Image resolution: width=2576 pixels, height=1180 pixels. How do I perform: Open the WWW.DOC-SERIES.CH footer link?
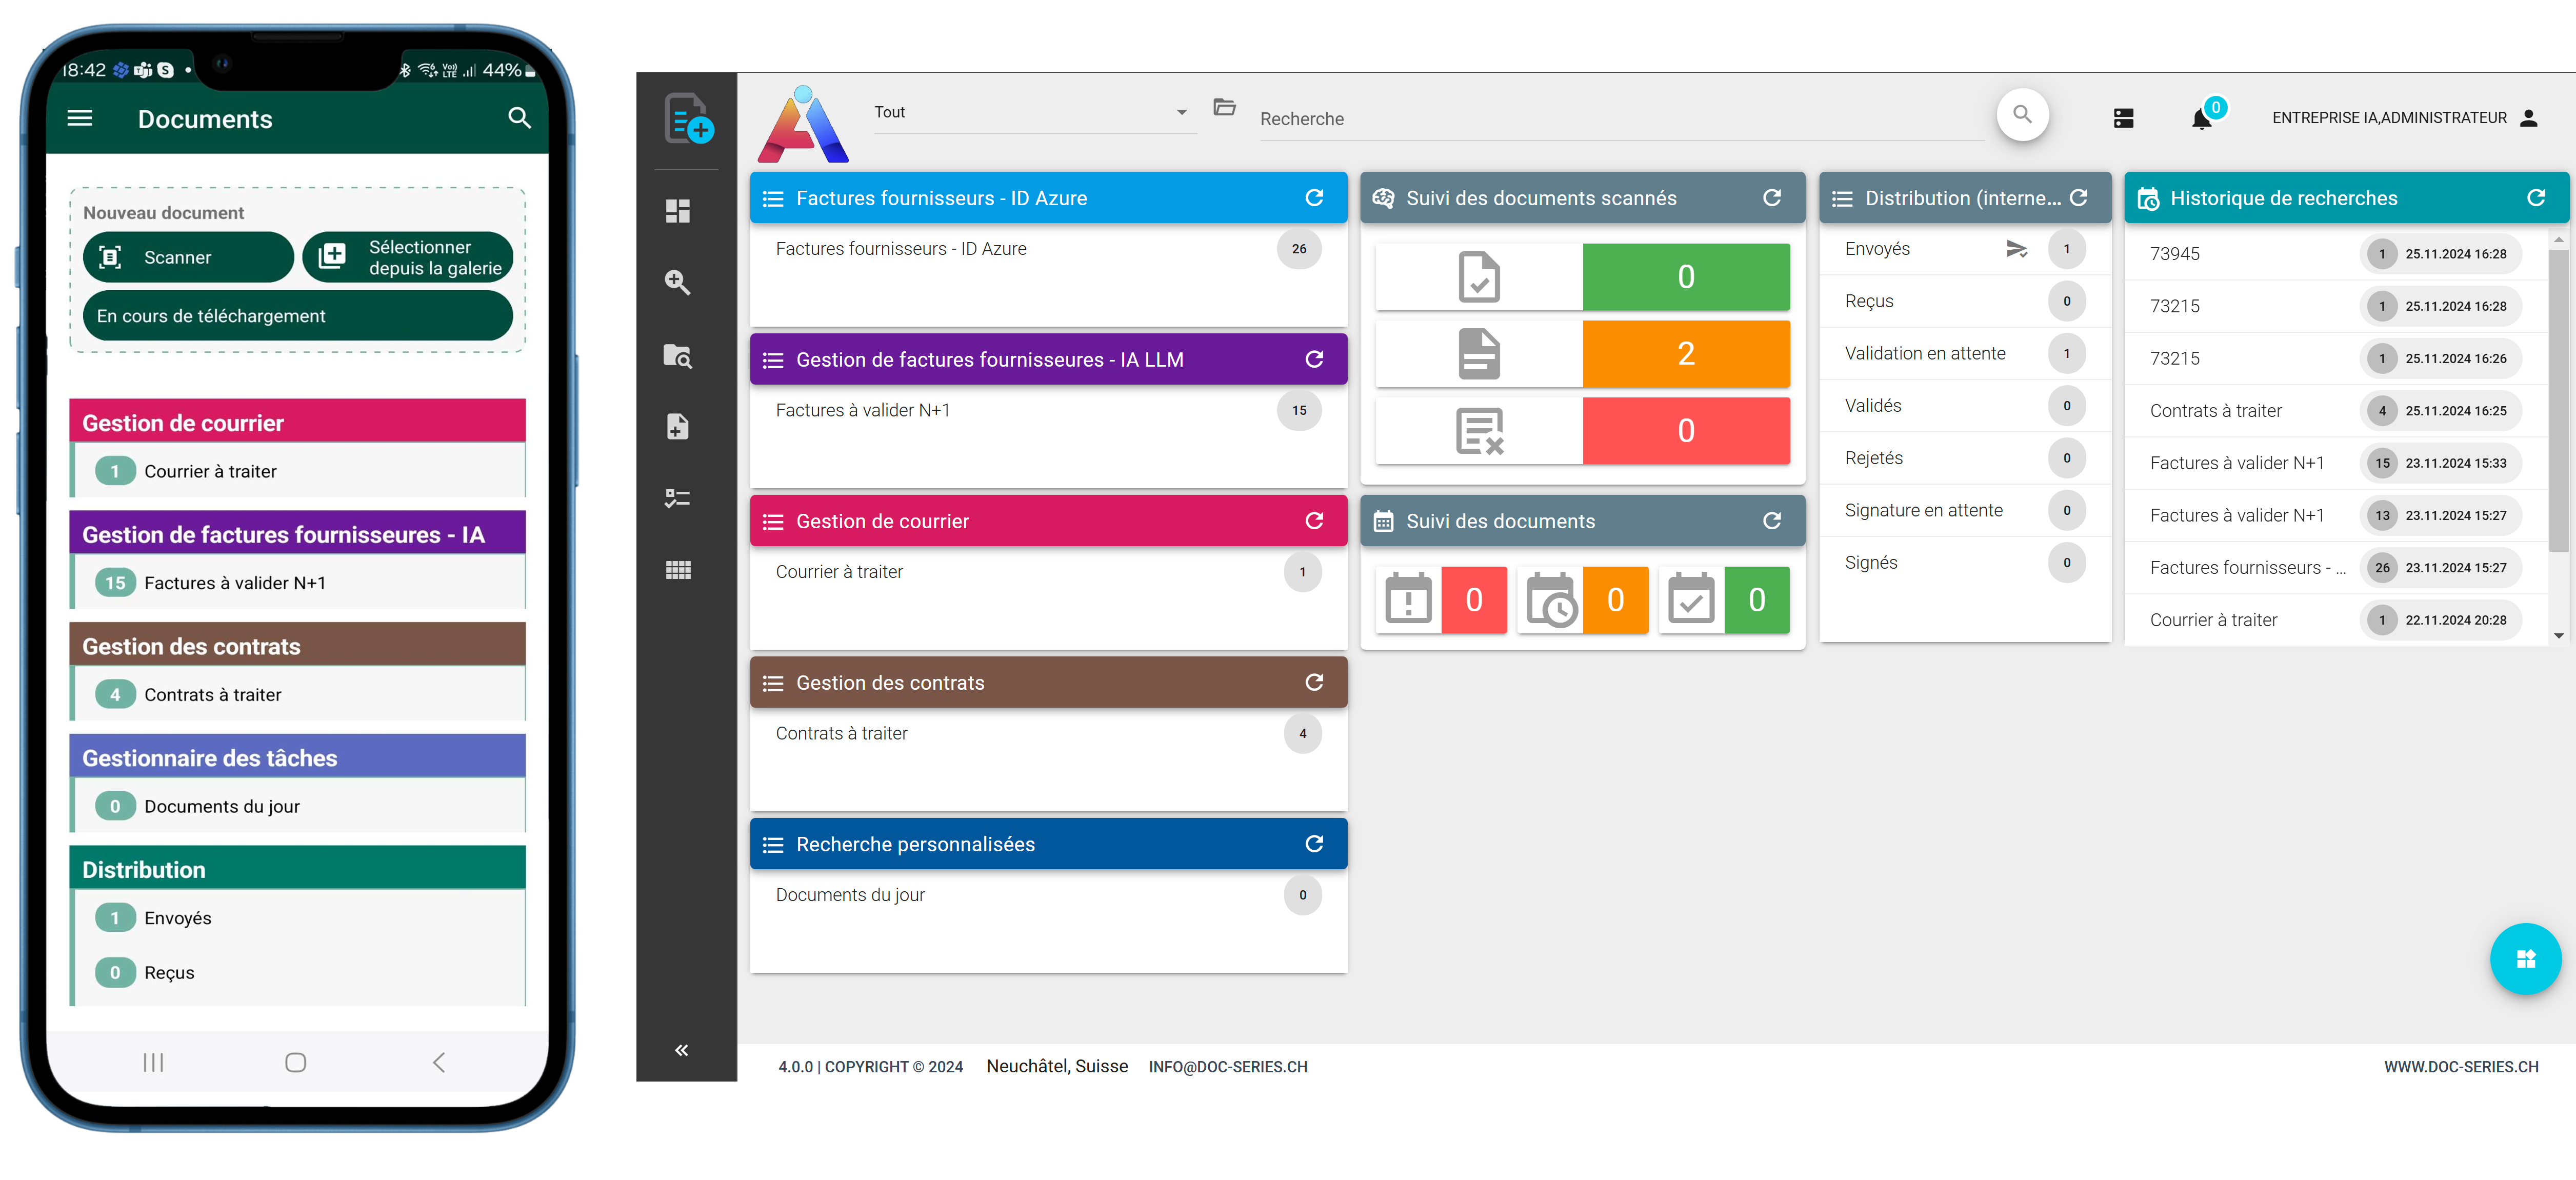(2460, 1067)
